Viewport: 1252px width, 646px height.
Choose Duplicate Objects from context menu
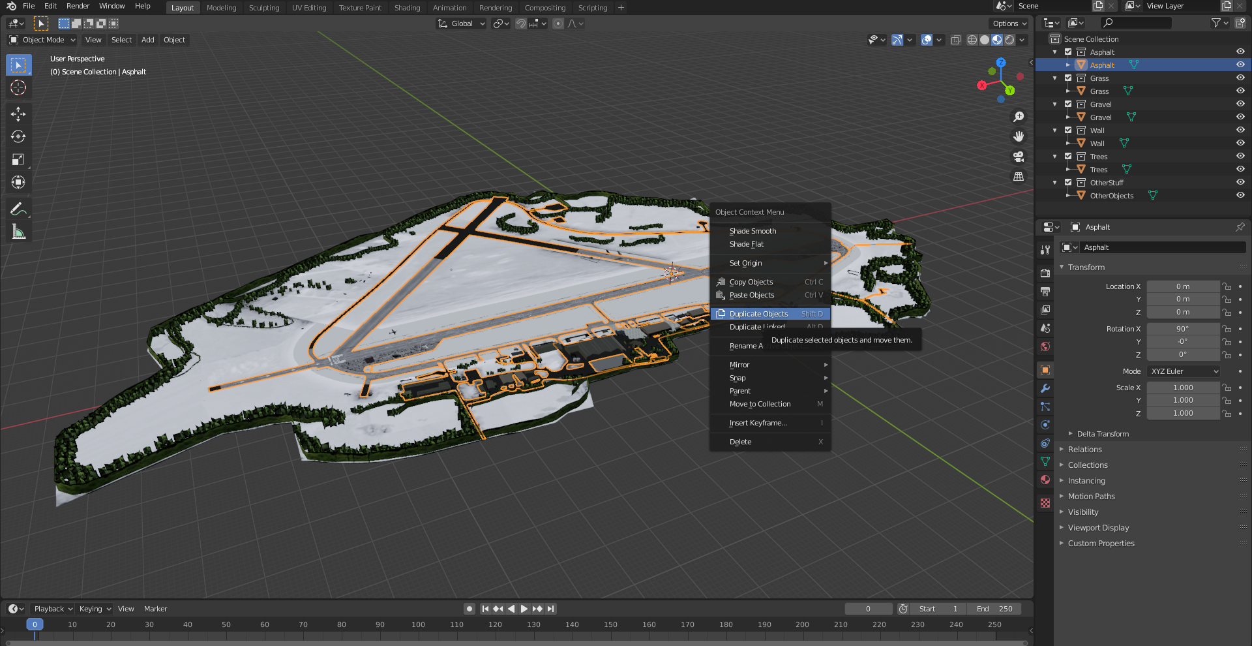pos(758,314)
